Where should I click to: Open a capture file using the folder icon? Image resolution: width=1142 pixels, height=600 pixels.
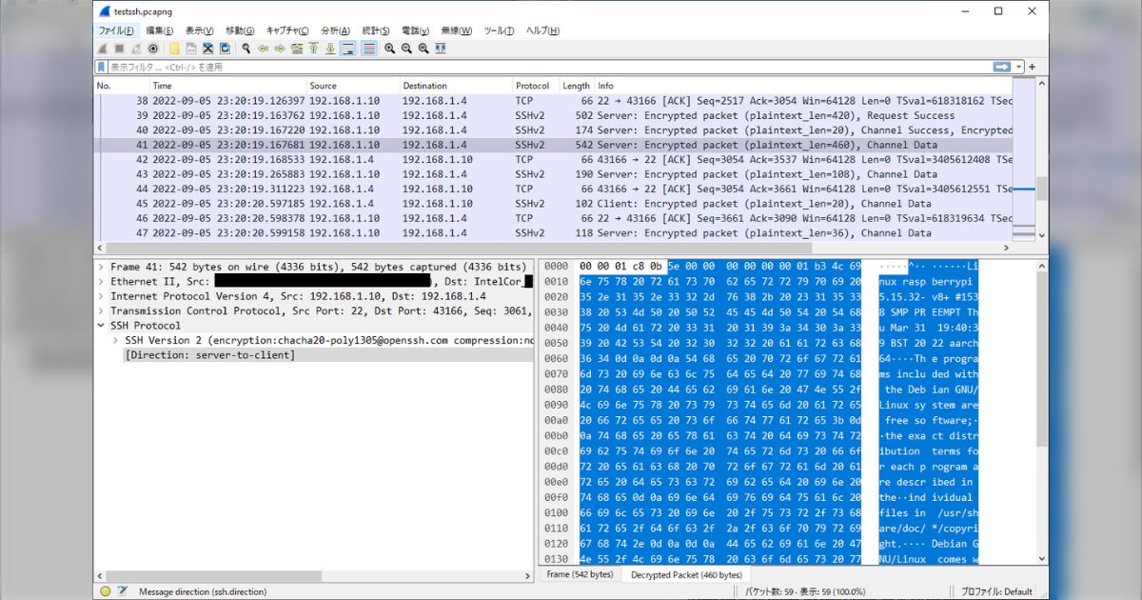(x=173, y=49)
